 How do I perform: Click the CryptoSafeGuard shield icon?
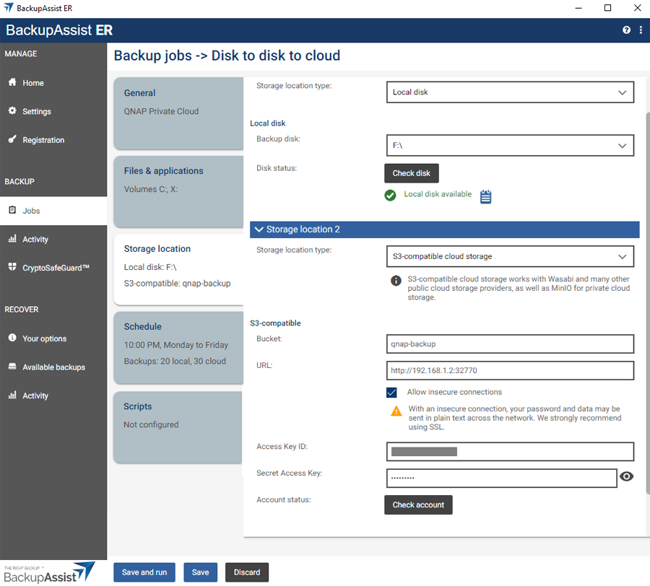[x=12, y=267]
